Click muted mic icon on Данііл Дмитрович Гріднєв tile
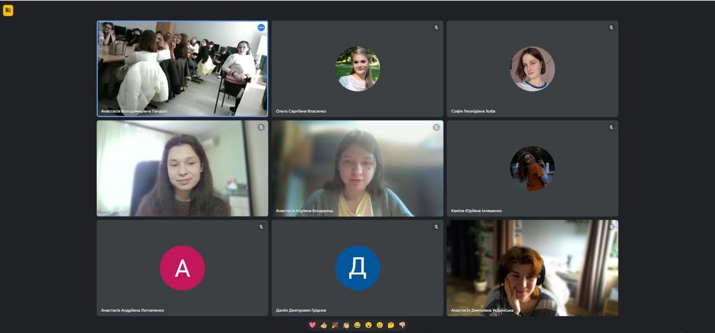This screenshot has height=333, width=715. click(x=436, y=227)
